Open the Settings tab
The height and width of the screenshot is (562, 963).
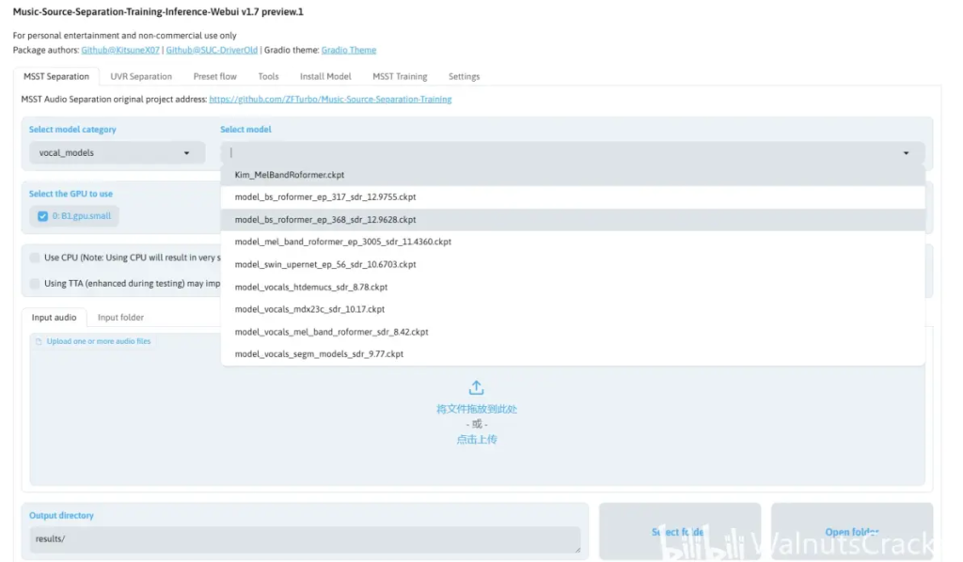[x=465, y=77]
